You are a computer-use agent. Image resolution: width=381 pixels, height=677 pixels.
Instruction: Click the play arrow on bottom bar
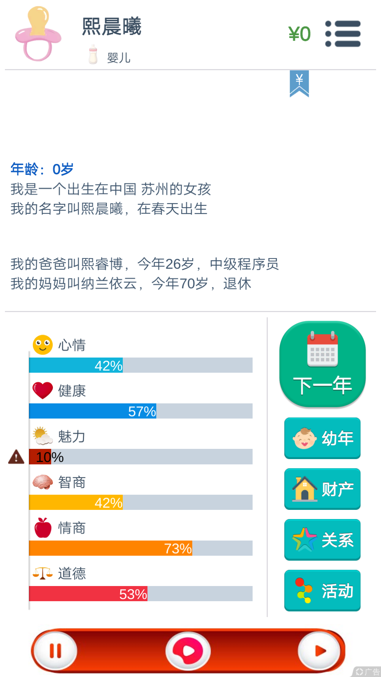pos(320,651)
